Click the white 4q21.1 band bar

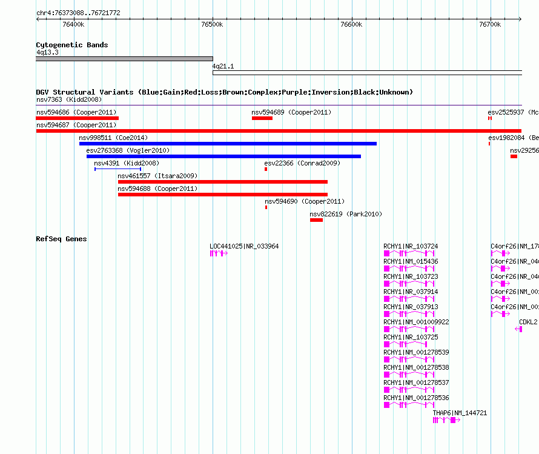click(367, 73)
